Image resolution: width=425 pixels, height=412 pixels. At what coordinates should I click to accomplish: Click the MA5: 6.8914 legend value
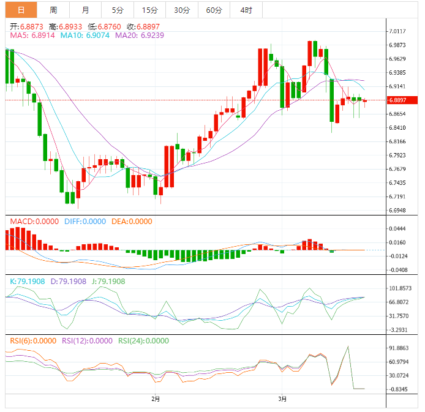[32, 36]
